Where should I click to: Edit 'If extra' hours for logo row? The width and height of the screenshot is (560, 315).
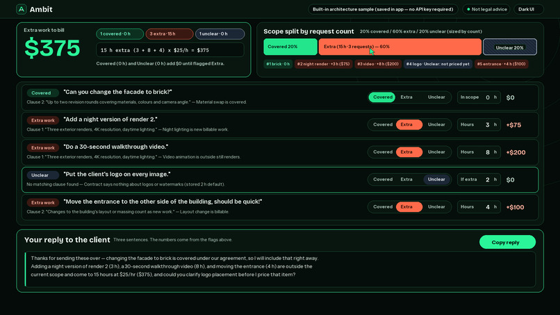click(479, 179)
